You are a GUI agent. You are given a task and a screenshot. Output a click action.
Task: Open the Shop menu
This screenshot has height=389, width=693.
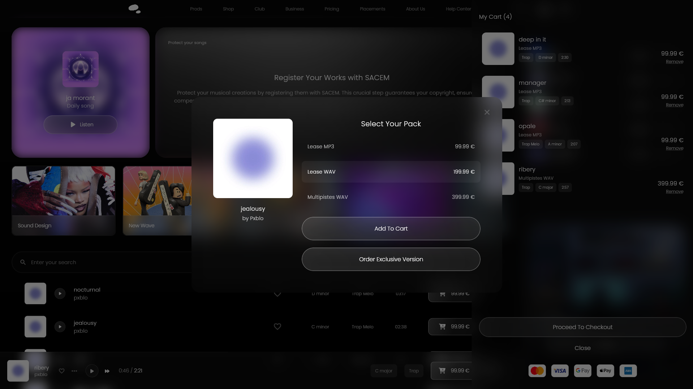tap(228, 9)
